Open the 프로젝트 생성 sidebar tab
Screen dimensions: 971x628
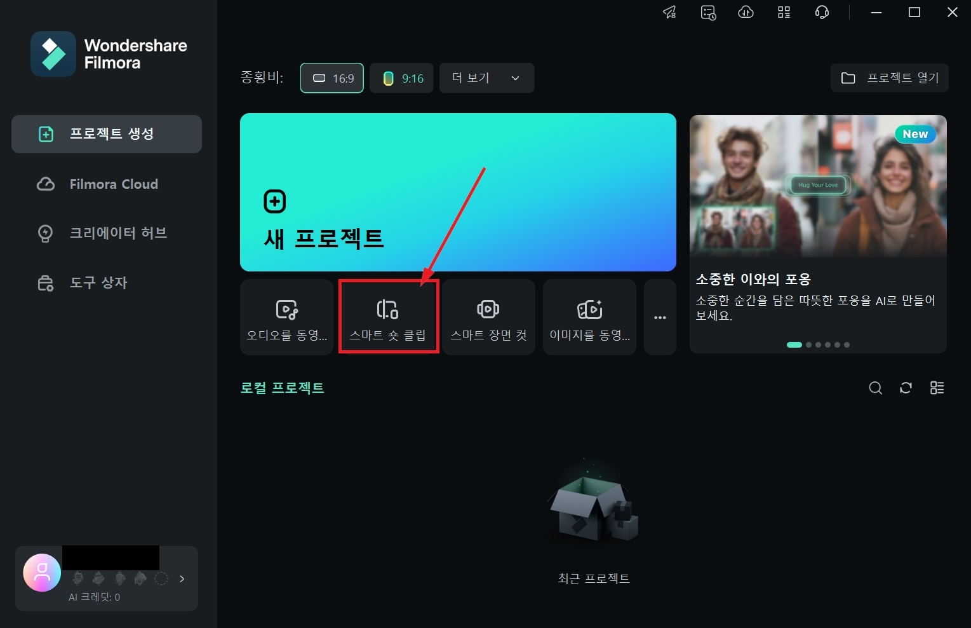pos(107,134)
